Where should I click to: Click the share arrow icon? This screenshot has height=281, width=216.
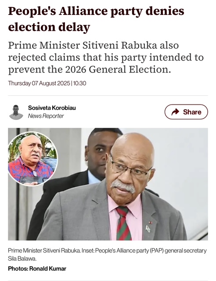175,112
